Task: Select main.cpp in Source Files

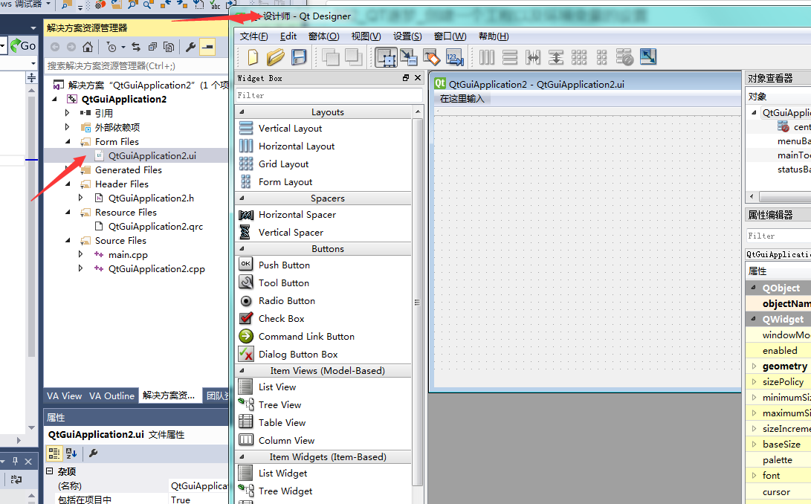Action: point(128,254)
